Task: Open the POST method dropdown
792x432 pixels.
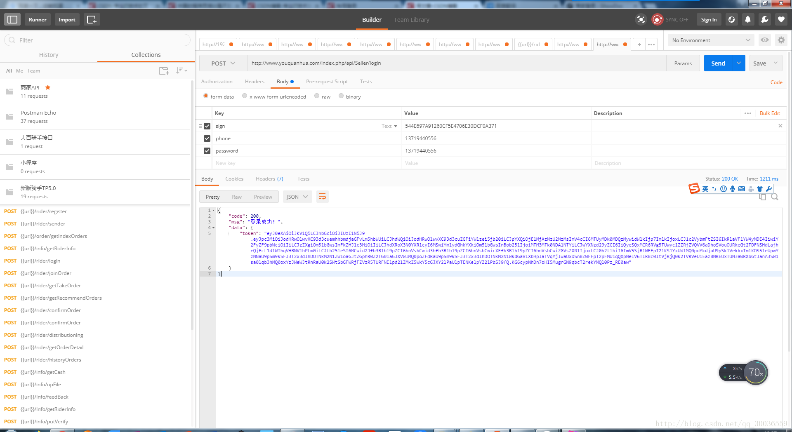Action: [x=223, y=63]
